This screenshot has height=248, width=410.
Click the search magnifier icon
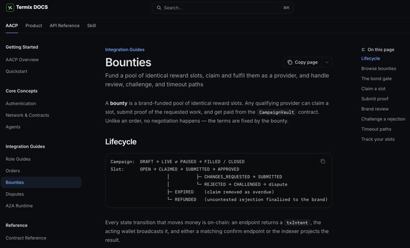(159, 8)
